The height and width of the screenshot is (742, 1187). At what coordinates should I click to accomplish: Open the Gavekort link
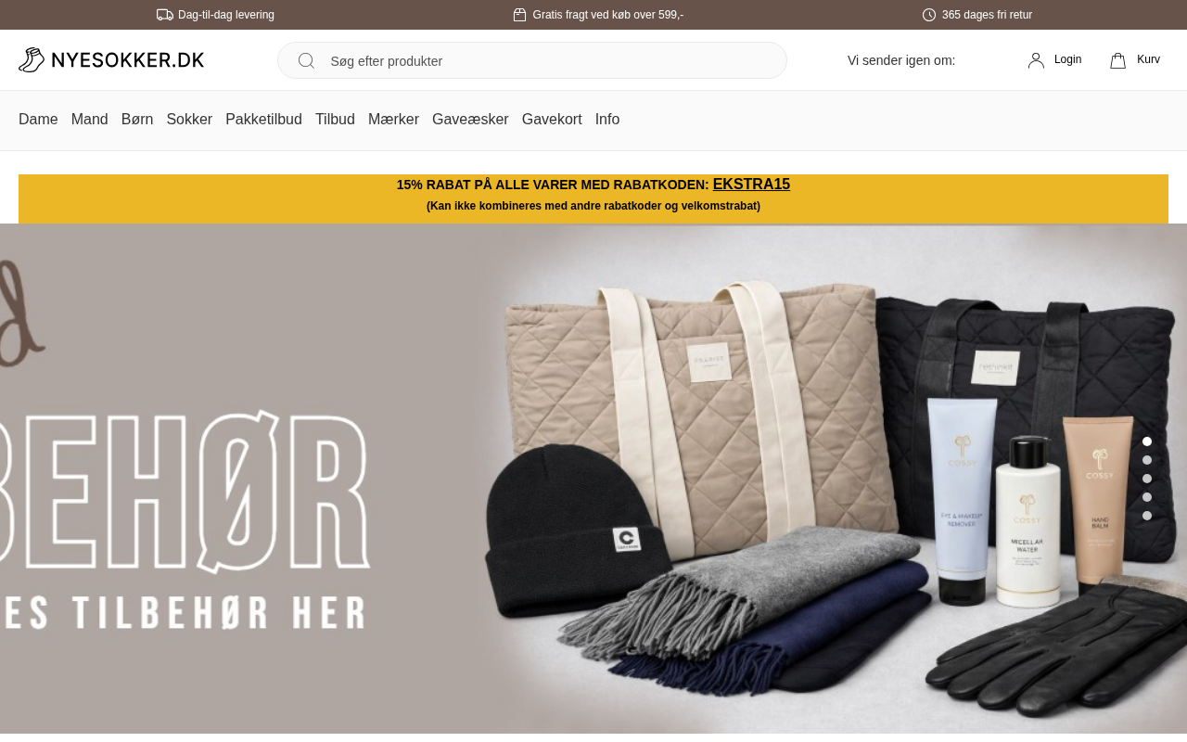point(552,120)
